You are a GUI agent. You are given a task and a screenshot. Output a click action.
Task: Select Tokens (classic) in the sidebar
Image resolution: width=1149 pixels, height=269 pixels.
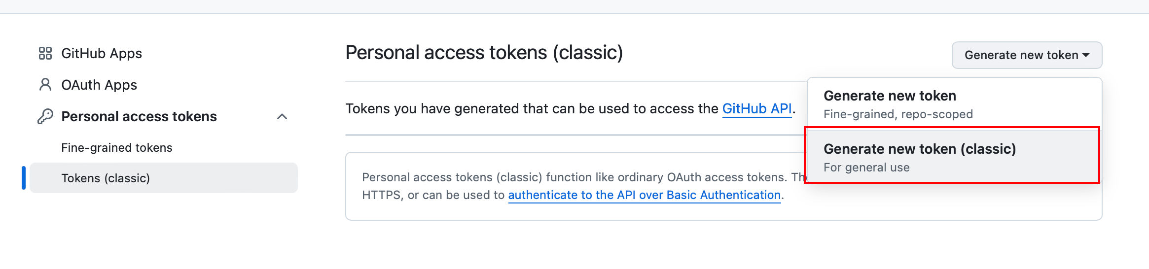[106, 178]
